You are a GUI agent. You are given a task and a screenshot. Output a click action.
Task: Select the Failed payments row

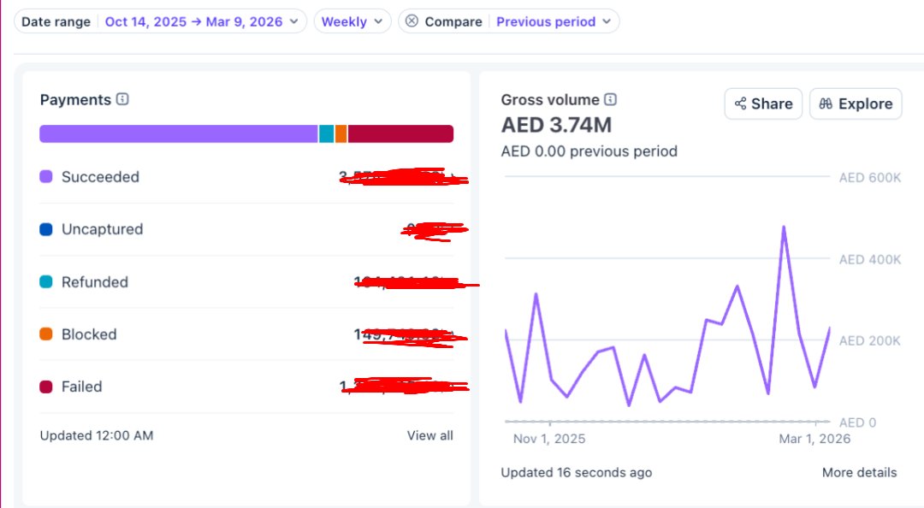(x=246, y=387)
